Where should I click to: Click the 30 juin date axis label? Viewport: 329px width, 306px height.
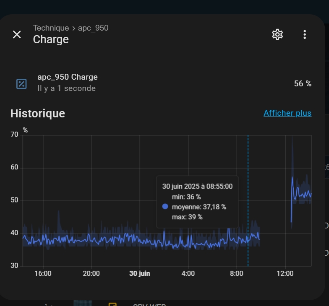click(139, 273)
